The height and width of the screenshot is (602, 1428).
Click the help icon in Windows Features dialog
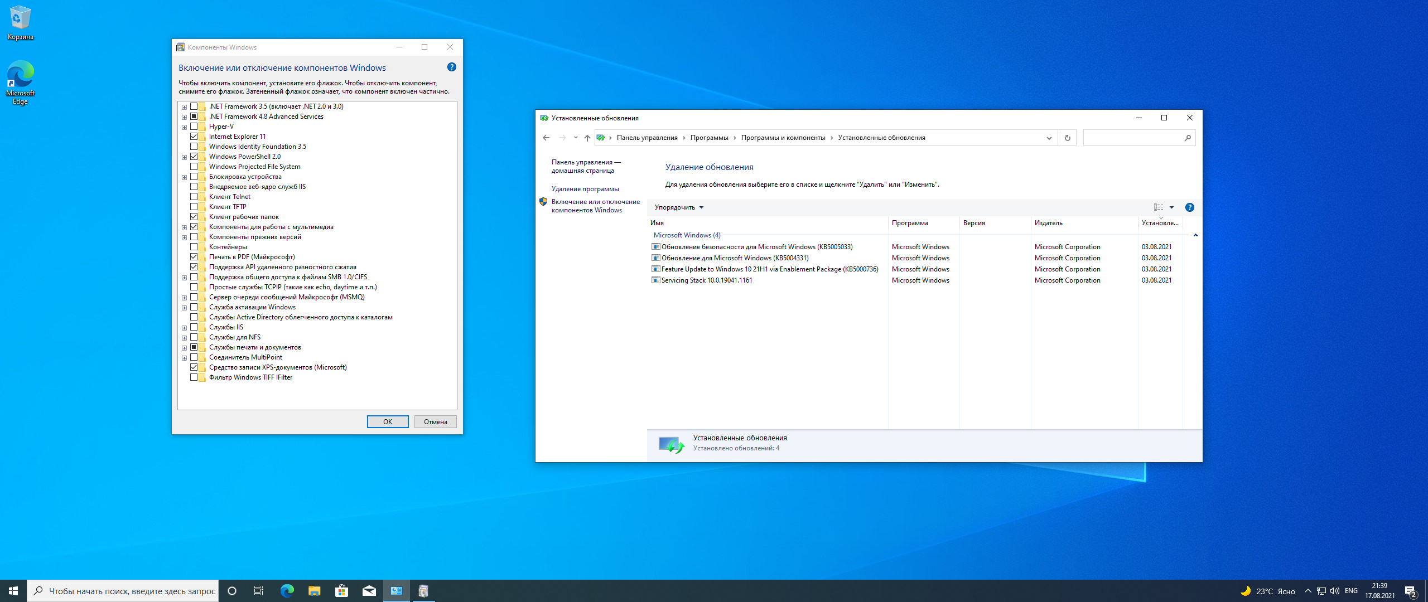[452, 67]
